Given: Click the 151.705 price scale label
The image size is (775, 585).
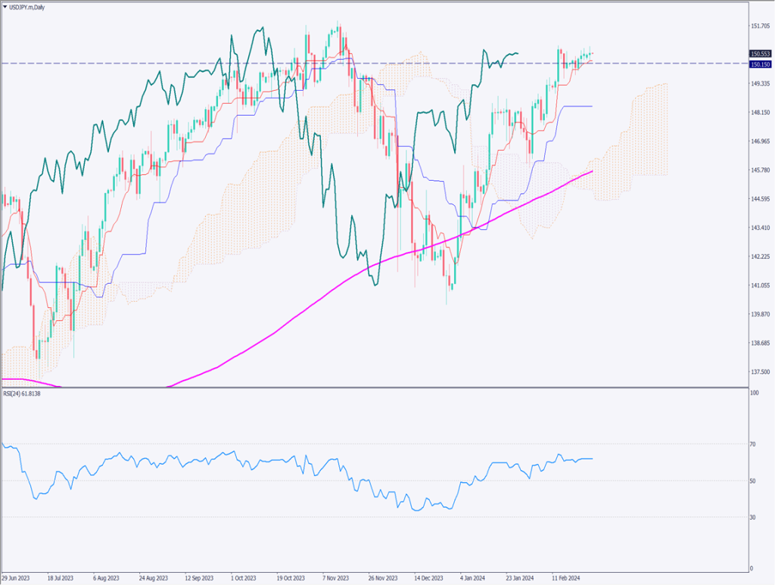Looking at the screenshot, I should click(759, 26).
